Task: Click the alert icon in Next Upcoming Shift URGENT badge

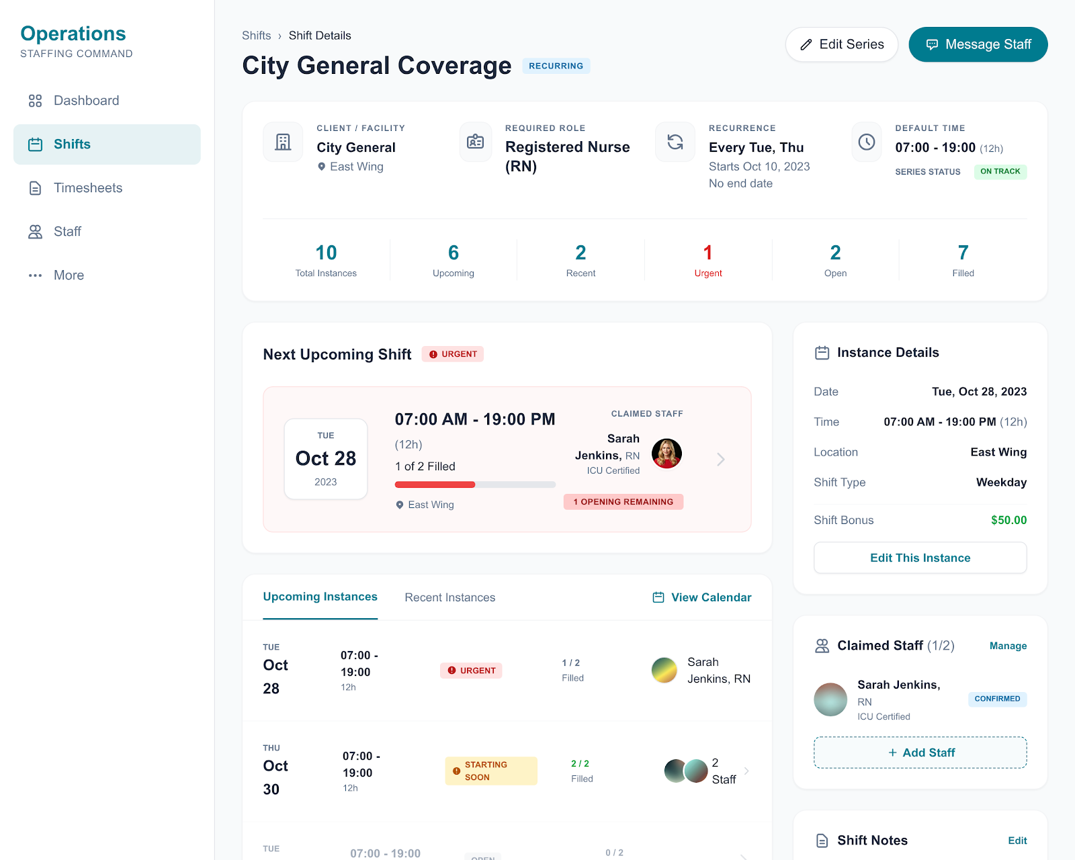Action: coord(433,354)
